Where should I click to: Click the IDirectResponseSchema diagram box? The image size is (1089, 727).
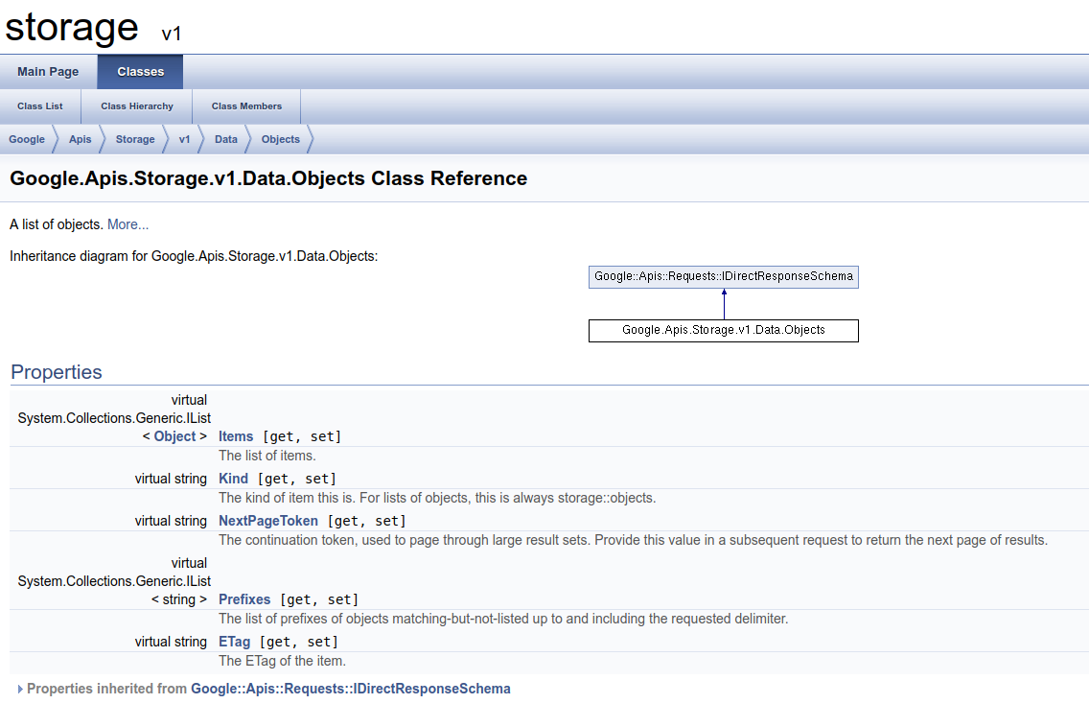coord(723,276)
